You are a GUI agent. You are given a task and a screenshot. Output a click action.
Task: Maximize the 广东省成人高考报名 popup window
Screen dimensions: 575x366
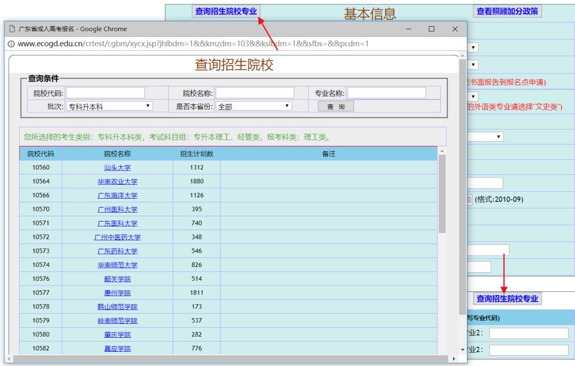coord(432,29)
